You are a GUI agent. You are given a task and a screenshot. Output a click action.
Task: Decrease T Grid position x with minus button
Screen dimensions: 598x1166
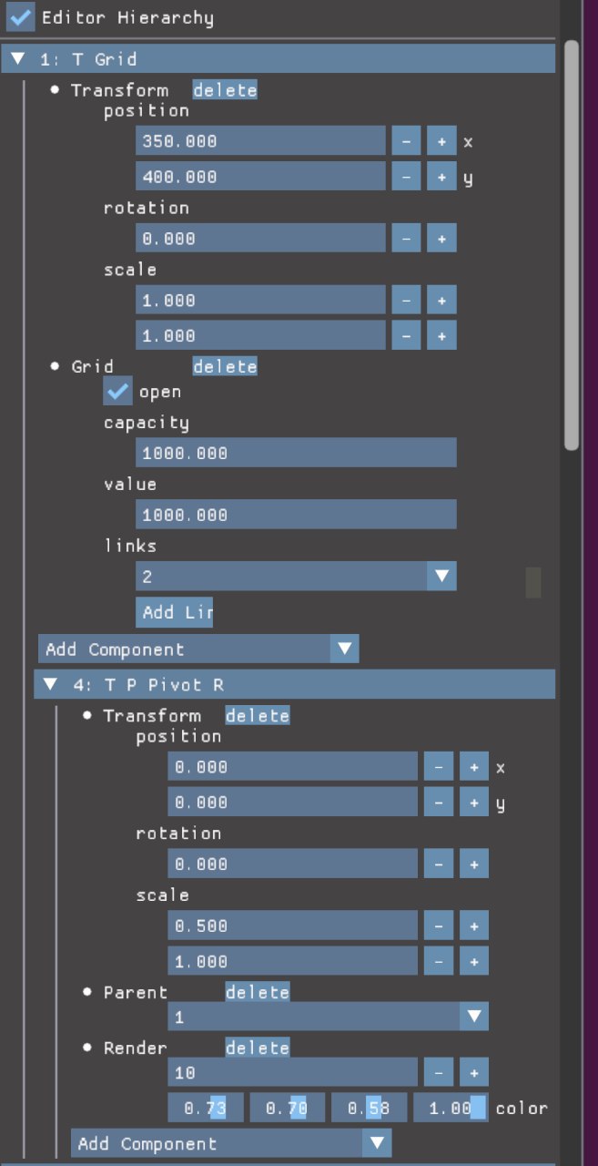pyautogui.click(x=406, y=141)
